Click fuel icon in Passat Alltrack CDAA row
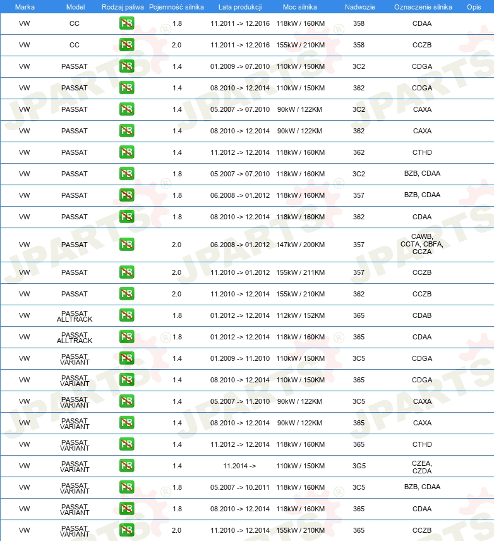 click(126, 337)
